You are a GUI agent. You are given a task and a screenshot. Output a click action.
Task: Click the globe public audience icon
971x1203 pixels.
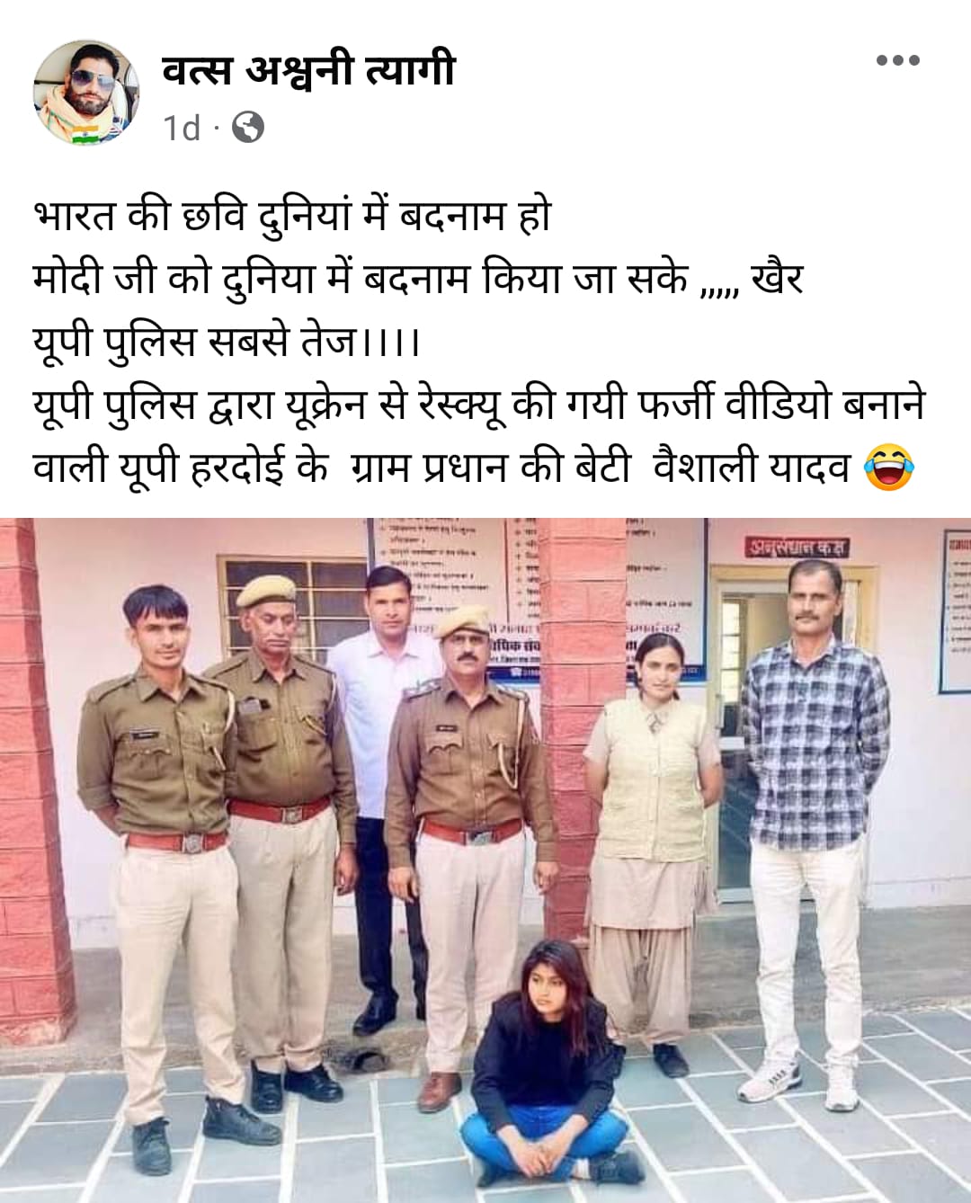(248, 128)
